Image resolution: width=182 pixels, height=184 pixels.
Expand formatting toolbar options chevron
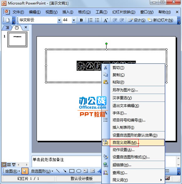click(x=179, y=20)
